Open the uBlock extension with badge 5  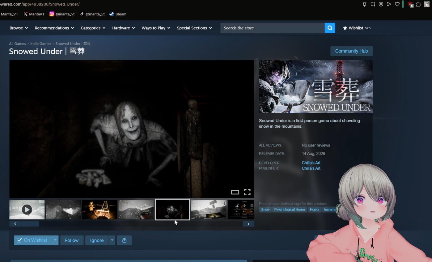(410, 4)
